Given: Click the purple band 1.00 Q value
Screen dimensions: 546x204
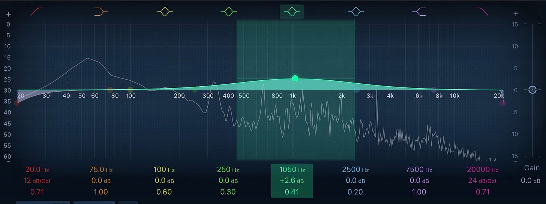Looking at the screenshot, I should (419, 192).
